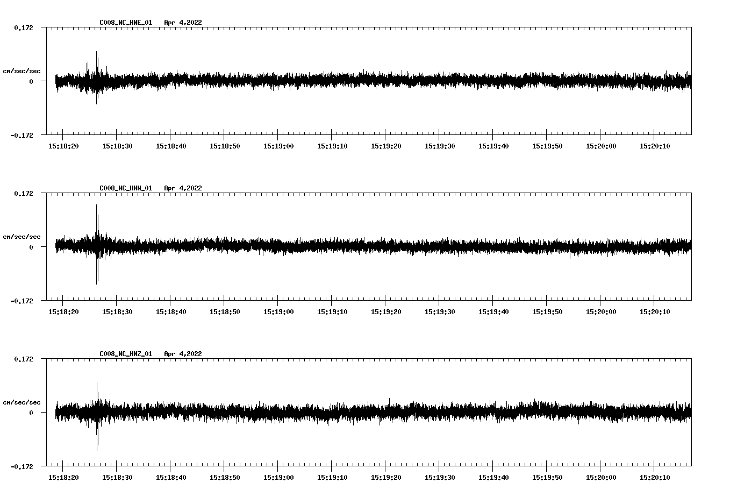
Task: Click the 15:18:50 time label under HNZ plot
Action: pyautogui.click(x=225, y=478)
